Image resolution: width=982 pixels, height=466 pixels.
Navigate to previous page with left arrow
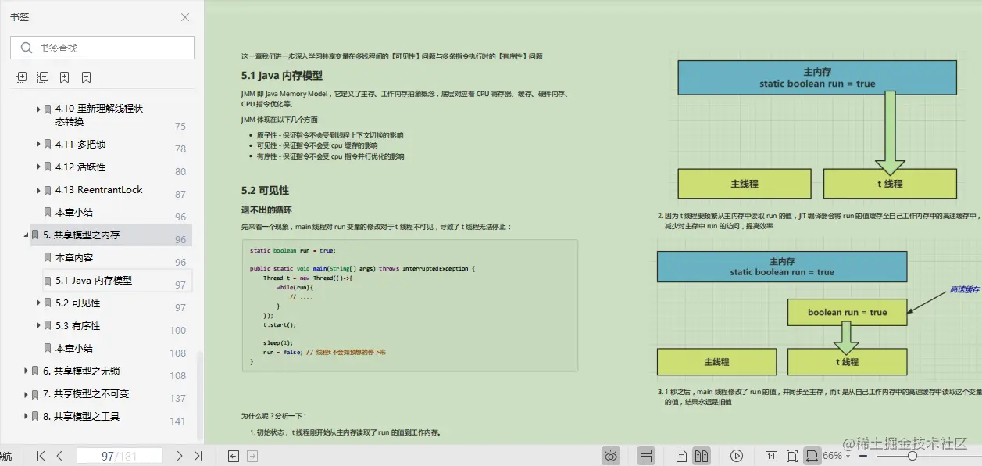[x=60, y=455]
